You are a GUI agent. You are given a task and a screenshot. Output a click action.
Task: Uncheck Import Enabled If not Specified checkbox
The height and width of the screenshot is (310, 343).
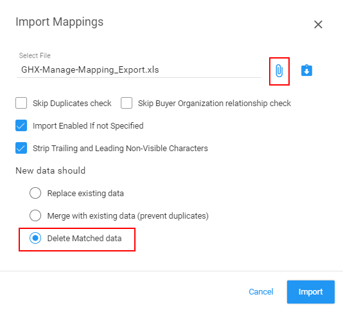click(21, 125)
